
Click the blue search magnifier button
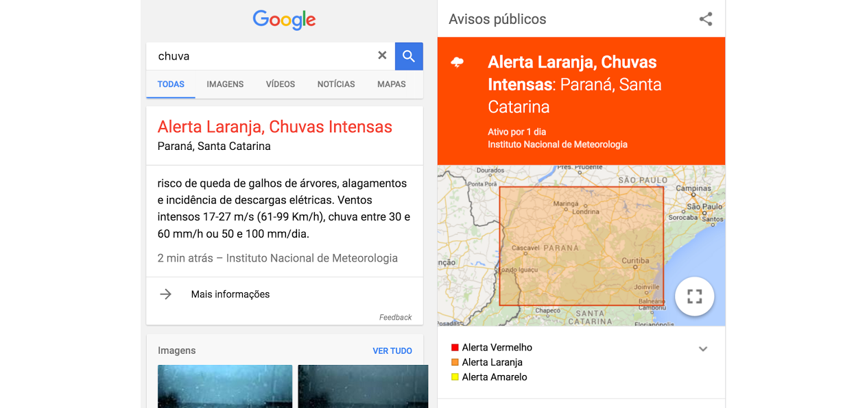pyautogui.click(x=409, y=56)
